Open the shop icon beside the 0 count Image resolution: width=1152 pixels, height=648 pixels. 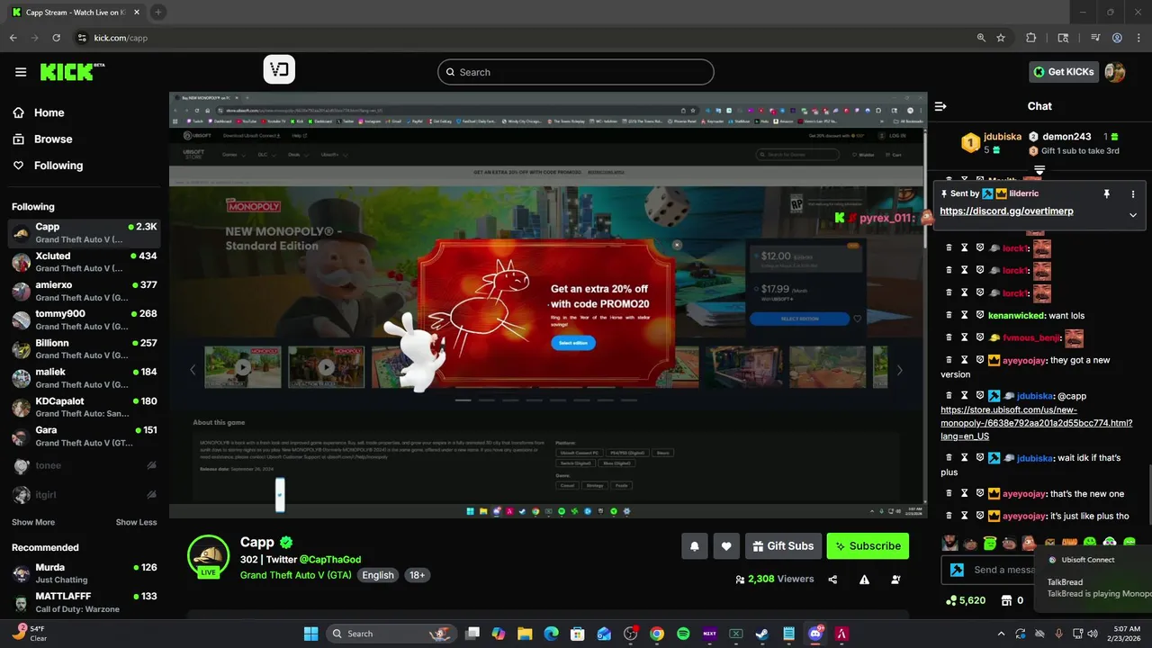pyautogui.click(x=1006, y=600)
